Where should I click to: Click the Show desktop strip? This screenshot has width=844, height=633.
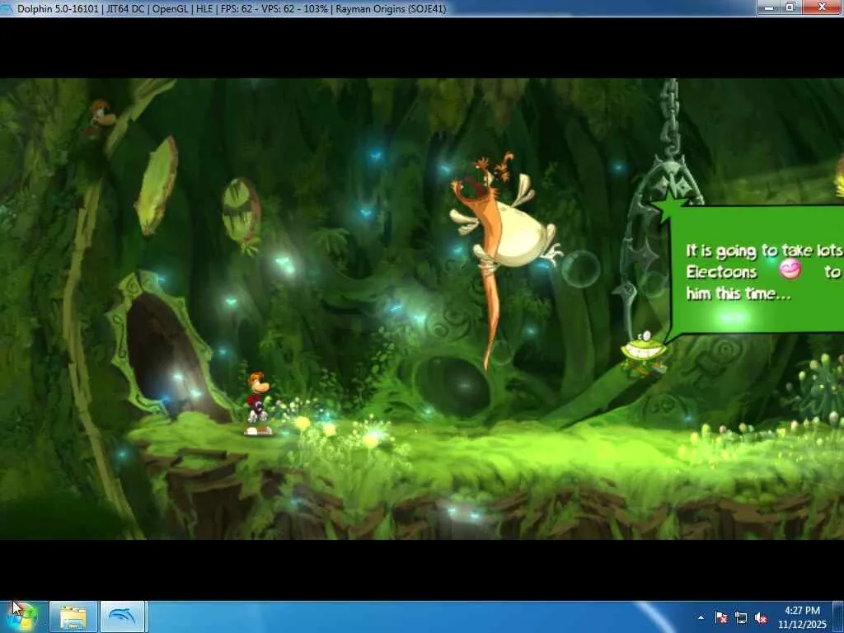click(838, 617)
